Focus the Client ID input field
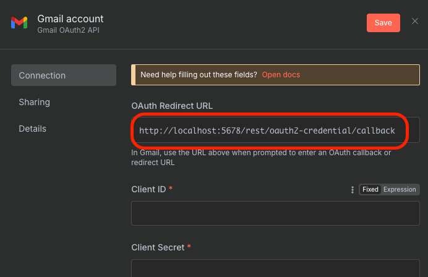428x277 pixels. tap(275, 213)
